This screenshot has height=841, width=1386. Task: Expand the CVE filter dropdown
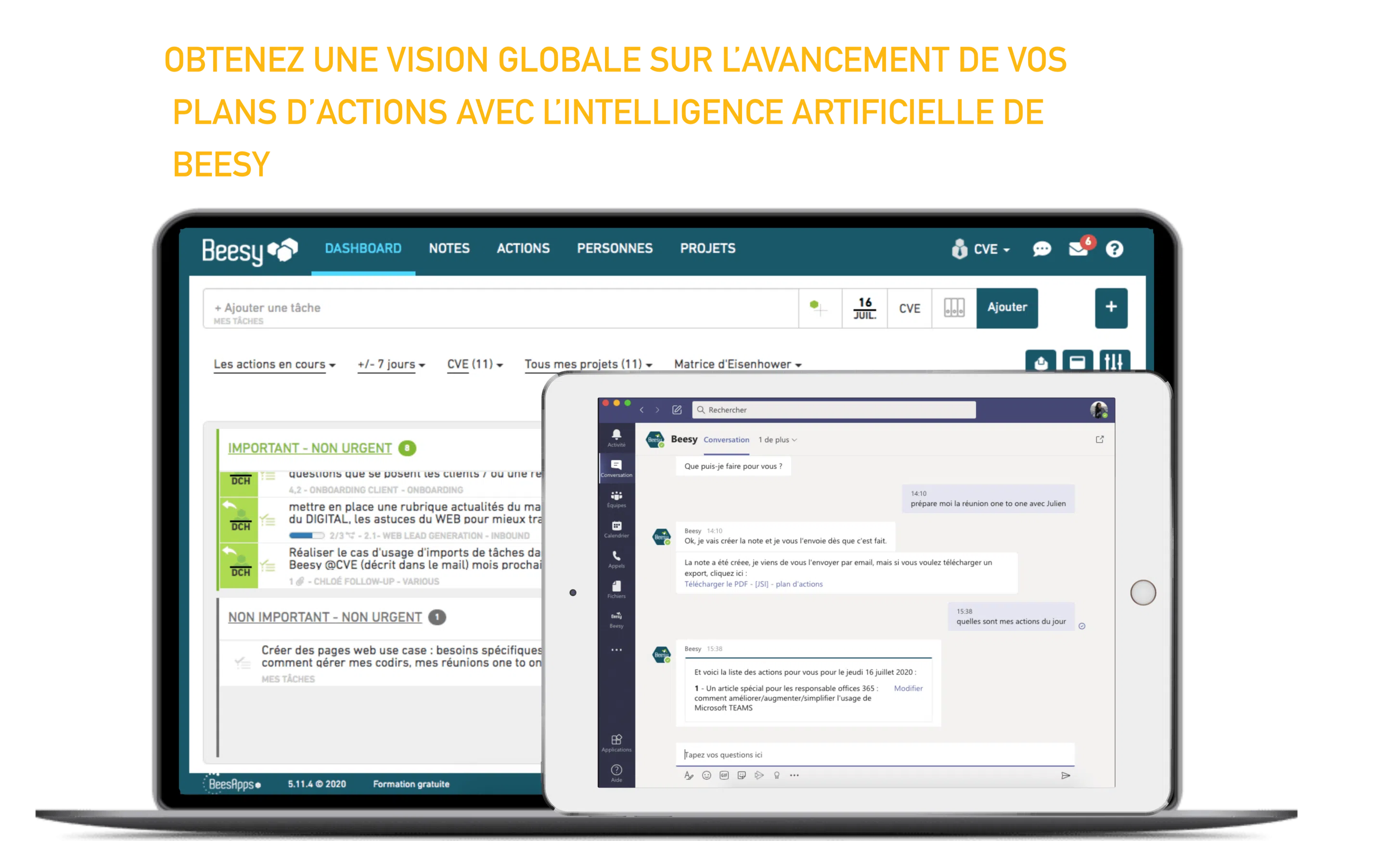473,364
